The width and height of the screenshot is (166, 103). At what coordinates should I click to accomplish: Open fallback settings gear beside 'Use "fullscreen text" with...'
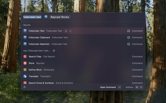pyautogui.click(x=54, y=51)
